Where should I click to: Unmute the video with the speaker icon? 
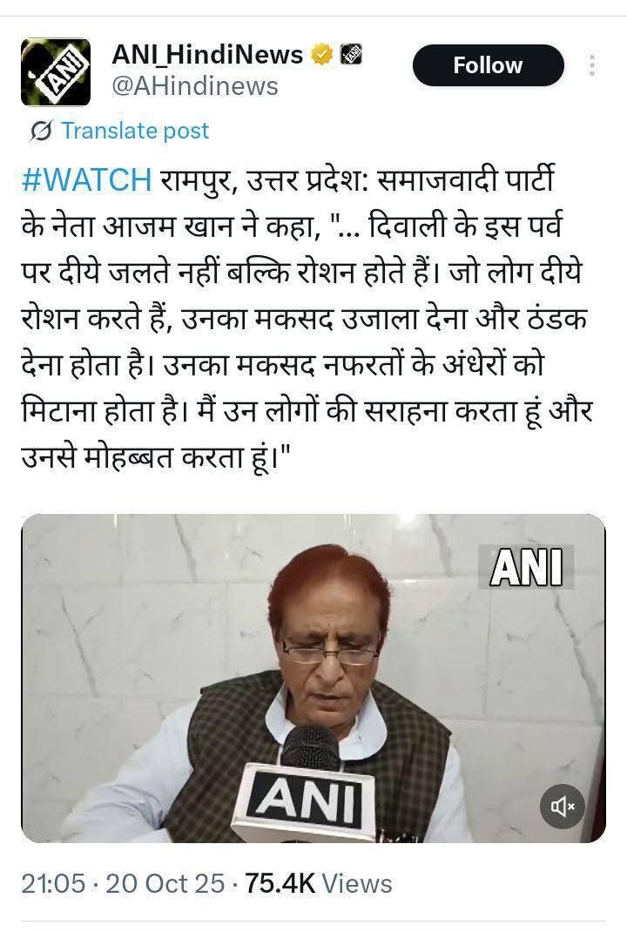pyautogui.click(x=563, y=806)
